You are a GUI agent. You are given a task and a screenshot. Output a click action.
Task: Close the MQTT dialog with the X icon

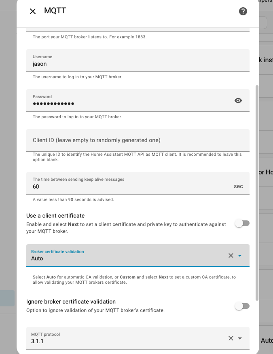point(33,11)
